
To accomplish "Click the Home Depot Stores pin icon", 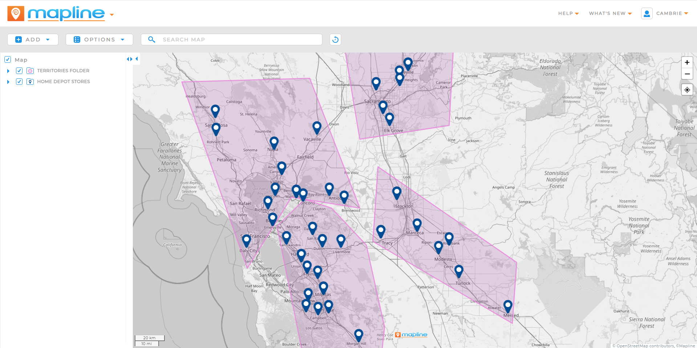I will coord(30,82).
